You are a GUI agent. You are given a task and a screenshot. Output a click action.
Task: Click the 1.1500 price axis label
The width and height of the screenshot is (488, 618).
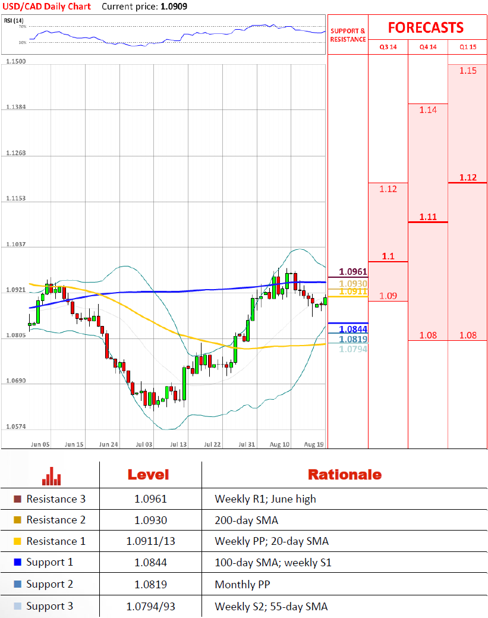coord(16,61)
